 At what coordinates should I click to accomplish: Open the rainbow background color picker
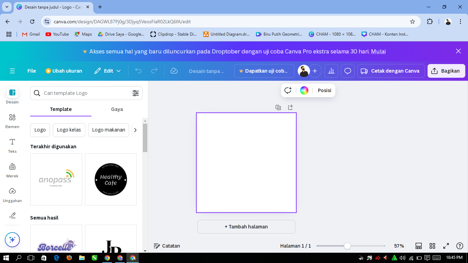tap(304, 90)
